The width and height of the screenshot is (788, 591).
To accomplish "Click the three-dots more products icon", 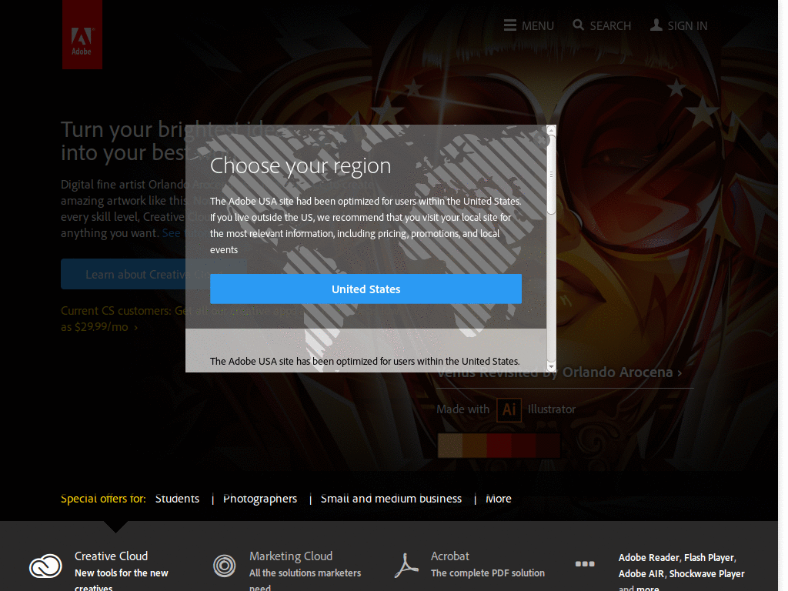I will coord(585,564).
